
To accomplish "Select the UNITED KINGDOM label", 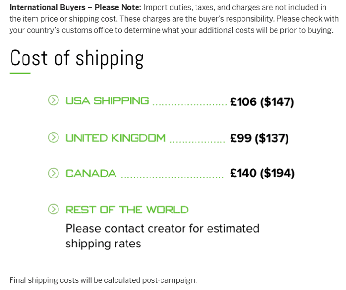I will tap(115, 138).
